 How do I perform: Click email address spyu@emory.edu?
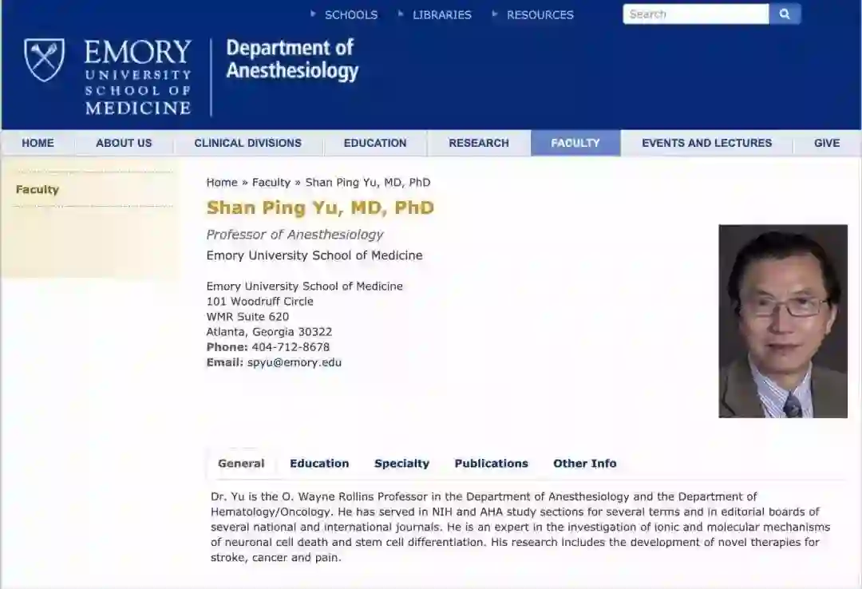pos(294,362)
